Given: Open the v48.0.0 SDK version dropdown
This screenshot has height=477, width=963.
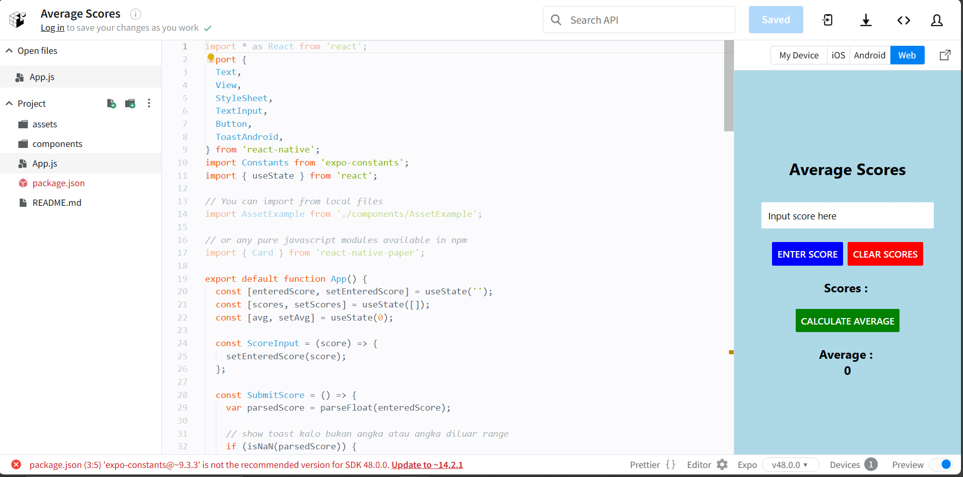Looking at the screenshot, I should tap(790, 464).
